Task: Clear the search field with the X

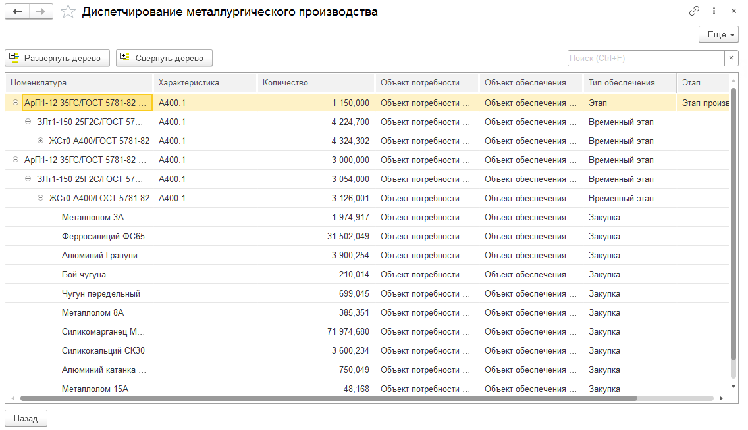Action: (x=731, y=58)
